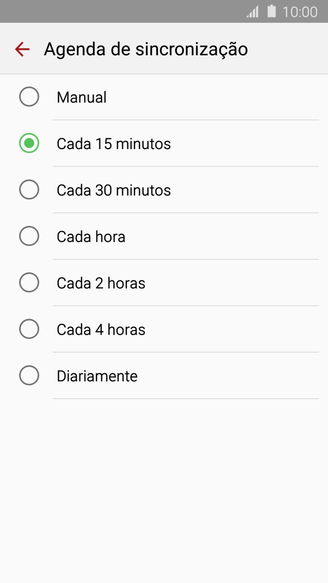Choose Cada 4 horas option

(x=29, y=329)
